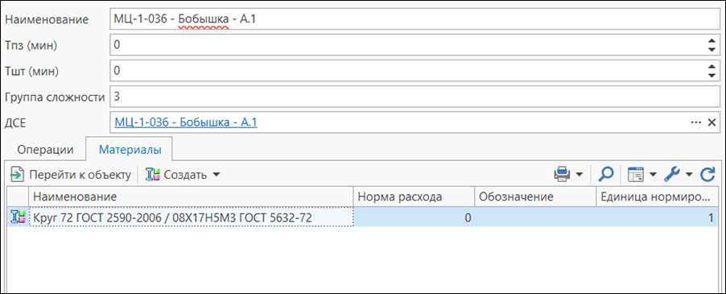The image size is (726, 294).
Task: Click the Группа сложности input field
Action: [415, 97]
